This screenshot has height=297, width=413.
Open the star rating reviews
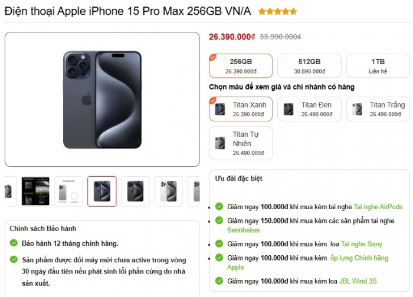[278, 12]
